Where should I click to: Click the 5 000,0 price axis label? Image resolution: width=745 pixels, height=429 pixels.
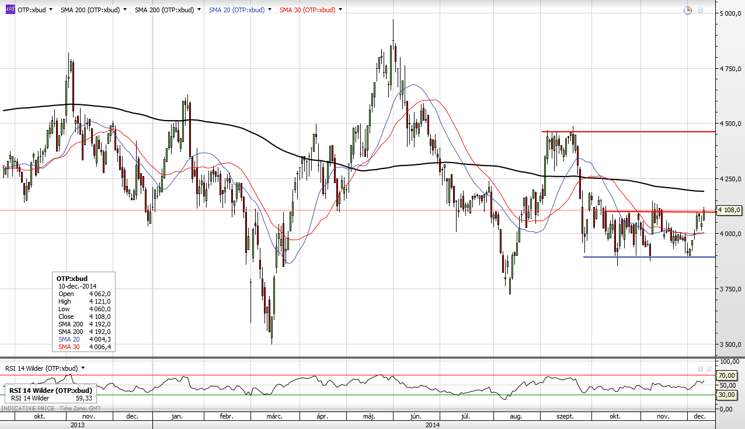731,13
